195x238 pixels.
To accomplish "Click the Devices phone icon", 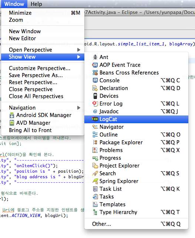I will click(x=95, y=96).
